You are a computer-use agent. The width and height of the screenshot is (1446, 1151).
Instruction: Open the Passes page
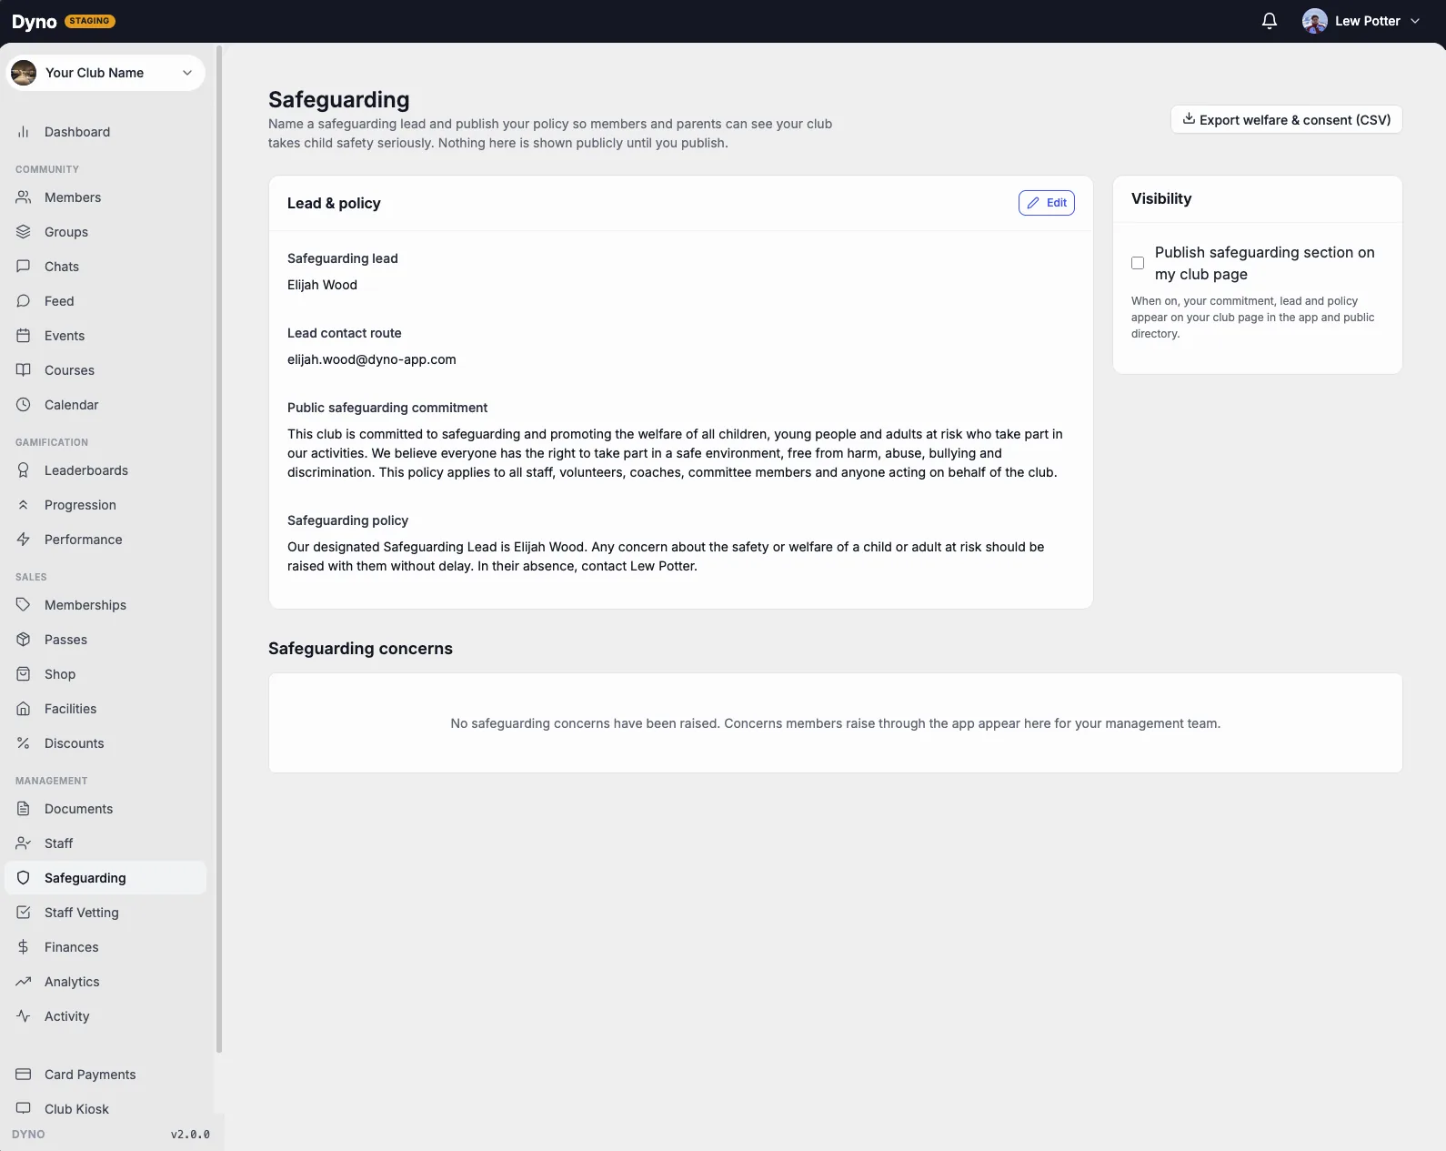pyautogui.click(x=105, y=640)
